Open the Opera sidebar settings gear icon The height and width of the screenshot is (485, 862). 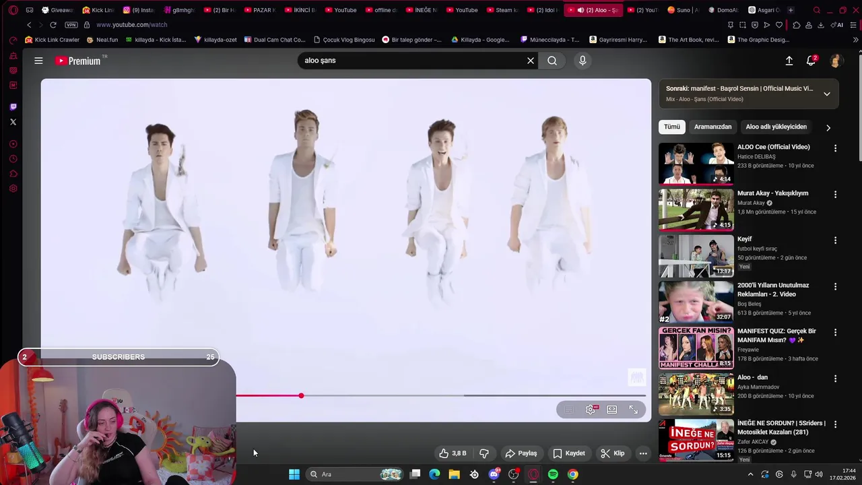click(x=13, y=189)
